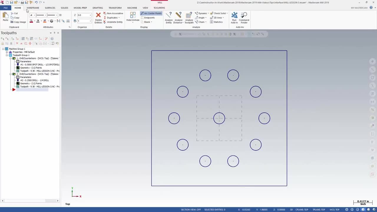Open the Toolpaths ribbon tab
This screenshot has height=212, width=377.
pyautogui.click(x=159, y=8)
